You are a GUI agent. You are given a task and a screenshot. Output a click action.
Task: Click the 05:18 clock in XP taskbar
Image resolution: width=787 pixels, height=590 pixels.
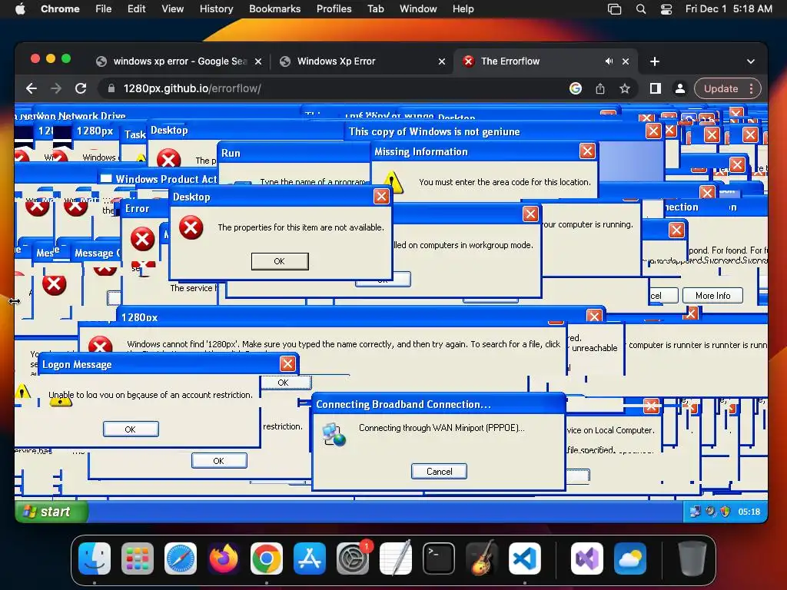pos(749,512)
